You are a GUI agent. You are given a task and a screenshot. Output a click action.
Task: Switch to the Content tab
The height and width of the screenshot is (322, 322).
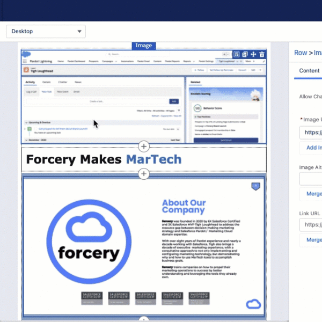(x=309, y=71)
